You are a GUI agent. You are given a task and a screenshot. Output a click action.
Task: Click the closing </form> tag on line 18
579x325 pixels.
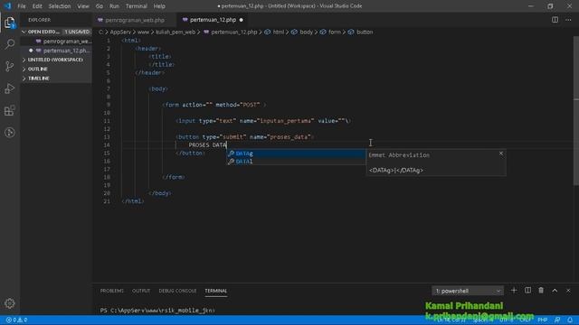point(174,177)
